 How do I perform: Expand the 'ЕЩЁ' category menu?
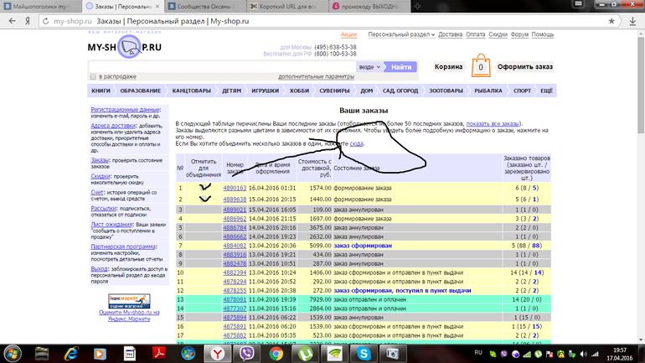(x=546, y=90)
